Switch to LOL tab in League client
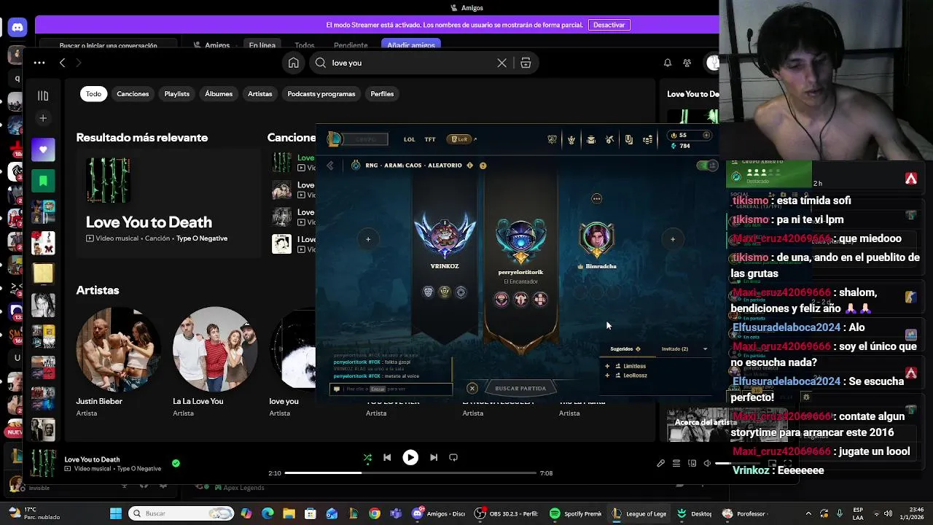The height and width of the screenshot is (525, 933). pos(410,139)
